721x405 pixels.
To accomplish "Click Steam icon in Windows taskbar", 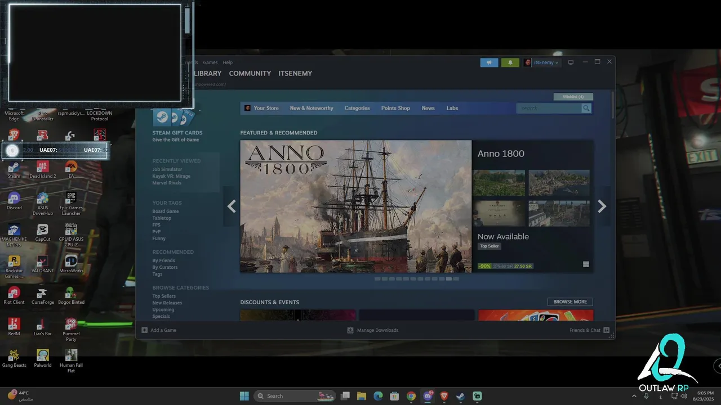I will coord(461,396).
